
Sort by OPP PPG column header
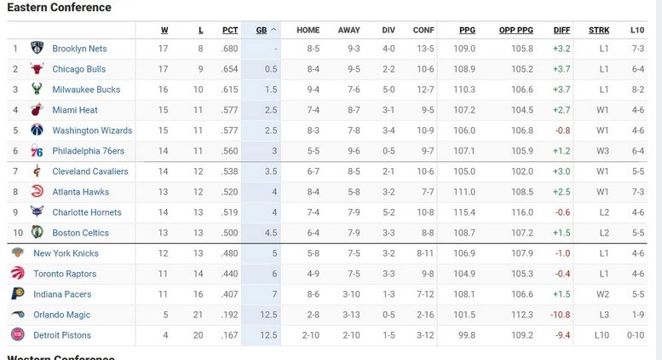[515, 30]
